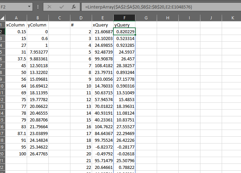The image size is (241, 173).
Task: Select cell containing 25.34622
Action: (38, 147)
